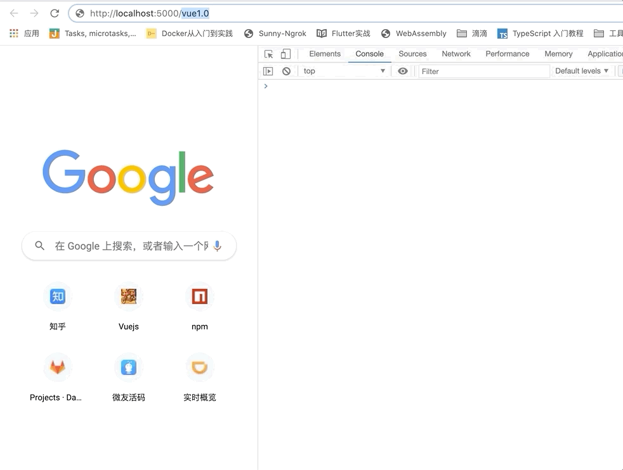623x470 pixels.
Task: Show the console sidebar icon
Action: (x=268, y=72)
